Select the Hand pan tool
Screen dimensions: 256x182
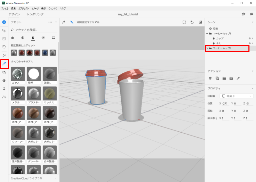click(4, 80)
